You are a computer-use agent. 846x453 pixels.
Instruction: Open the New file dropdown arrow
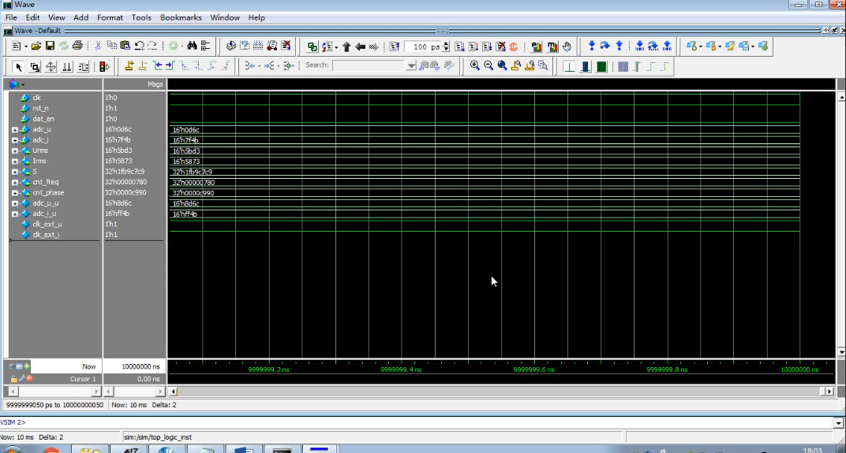25,46
